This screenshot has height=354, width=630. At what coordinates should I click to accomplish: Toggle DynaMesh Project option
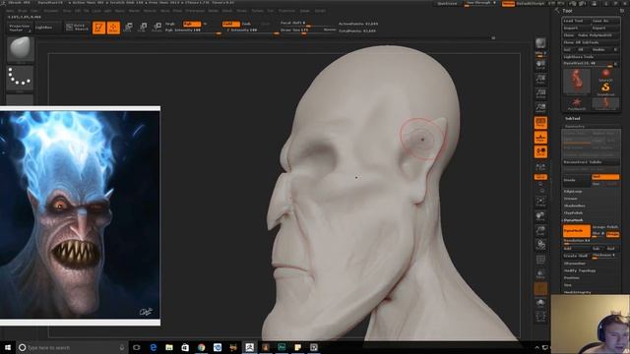(x=612, y=234)
